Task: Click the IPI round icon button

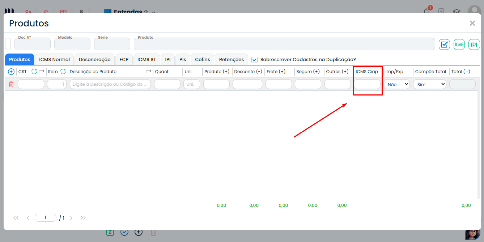Action: (x=474, y=44)
